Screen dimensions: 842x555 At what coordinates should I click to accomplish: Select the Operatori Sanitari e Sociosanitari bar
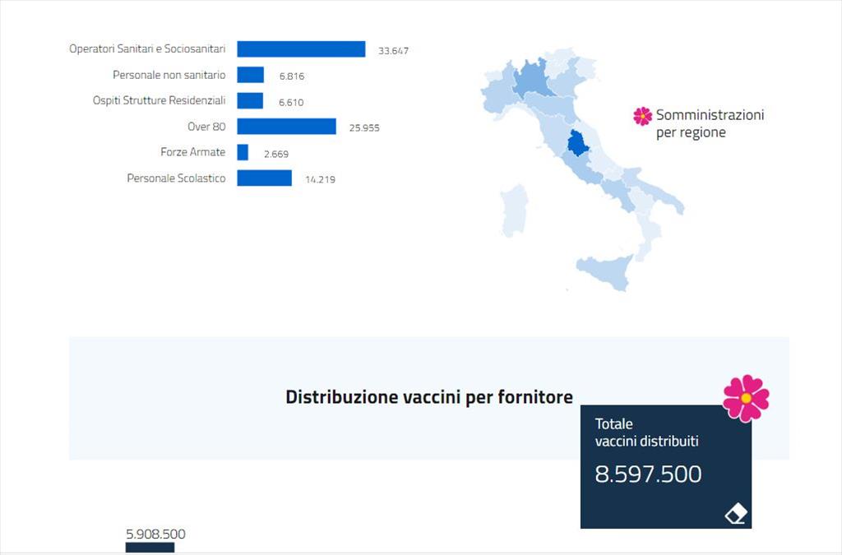click(301, 49)
